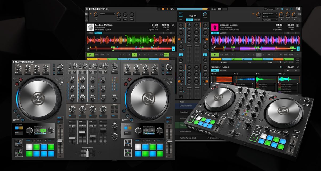This screenshot has width=321, height=171.
Task: Click the preferences gear icon in the header
Action: point(282,9)
